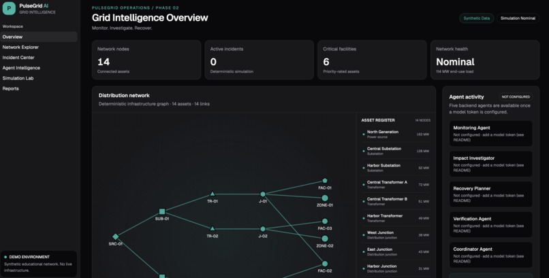Select the J-02 junction node
The image size is (549, 278).
click(x=263, y=229)
